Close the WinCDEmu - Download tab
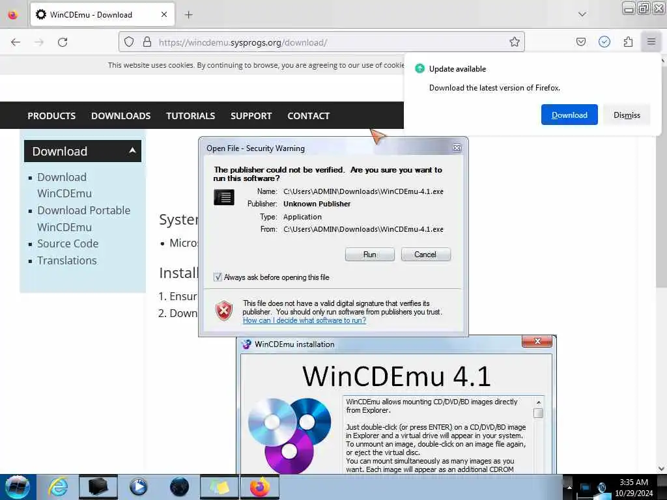The width and height of the screenshot is (667, 500). pos(163,14)
